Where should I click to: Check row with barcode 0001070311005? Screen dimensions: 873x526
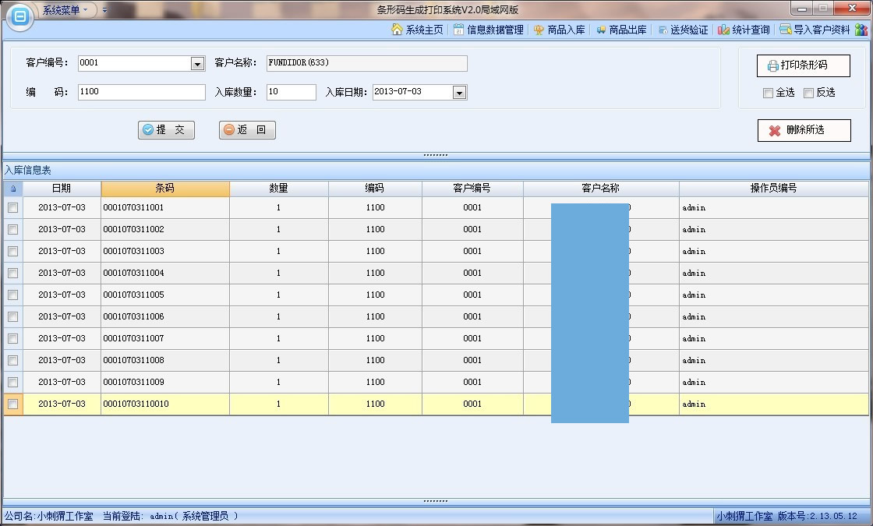(12, 295)
